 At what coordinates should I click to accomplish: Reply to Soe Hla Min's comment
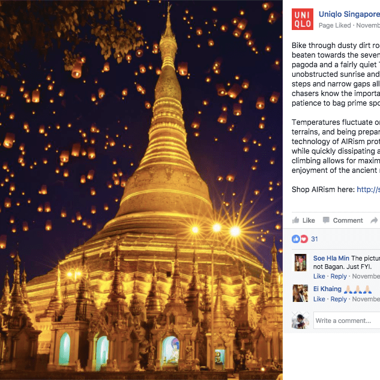[x=339, y=277]
